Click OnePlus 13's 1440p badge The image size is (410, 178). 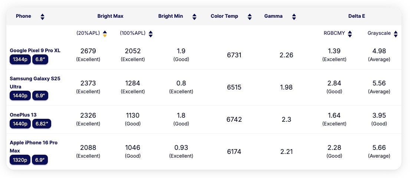(20, 124)
